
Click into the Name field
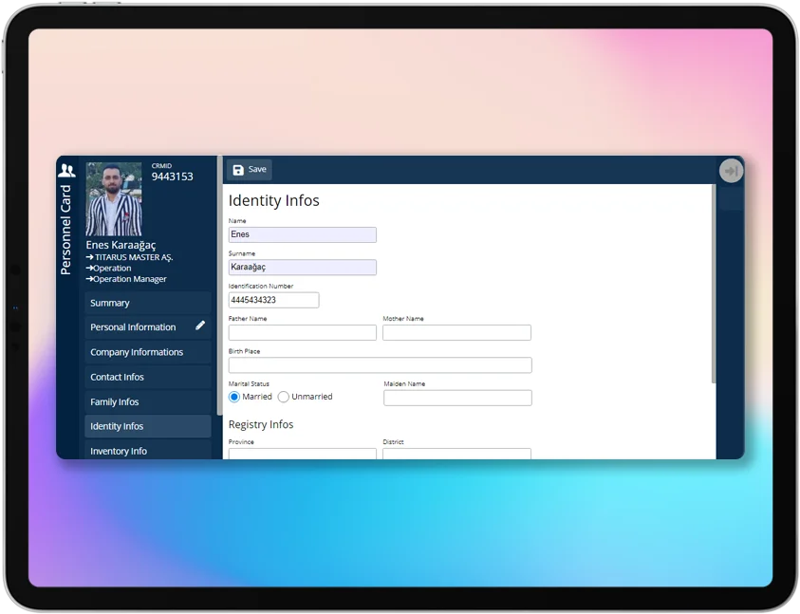pyautogui.click(x=302, y=234)
